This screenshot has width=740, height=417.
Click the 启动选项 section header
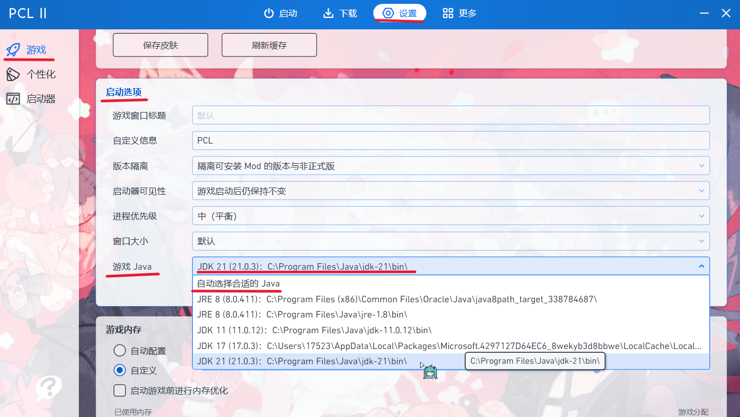click(124, 92)
